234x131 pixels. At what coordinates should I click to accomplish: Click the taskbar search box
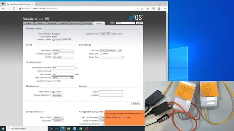tap(27, 128)
